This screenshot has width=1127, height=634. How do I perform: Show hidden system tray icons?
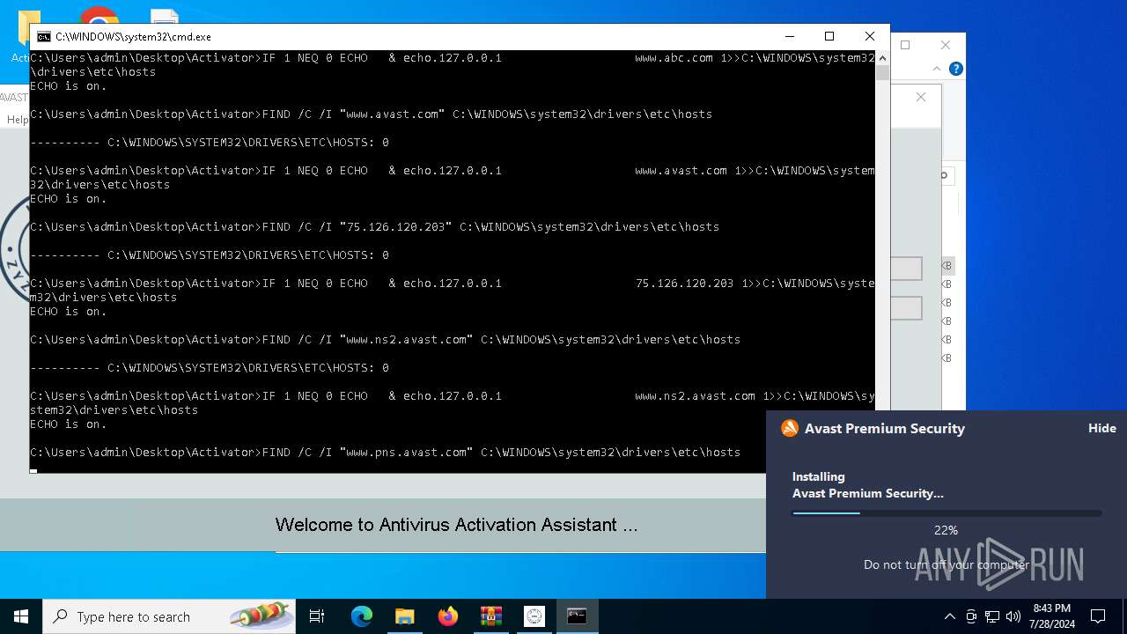click(x=949, y=616)
